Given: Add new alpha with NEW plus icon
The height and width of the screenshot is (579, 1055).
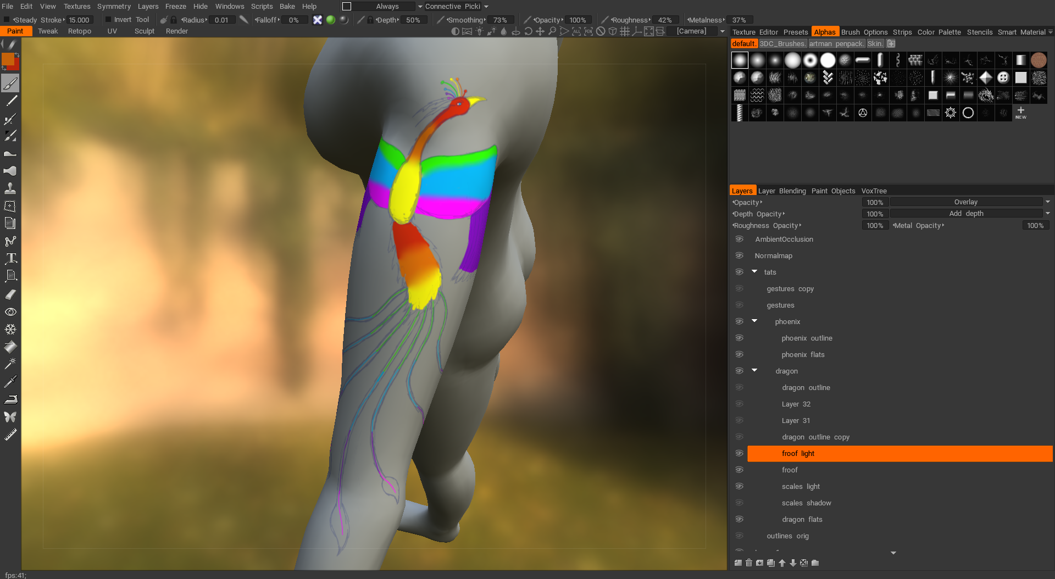Looking at the screenshot, I should pyautogui.click(x=1020, y=113).
